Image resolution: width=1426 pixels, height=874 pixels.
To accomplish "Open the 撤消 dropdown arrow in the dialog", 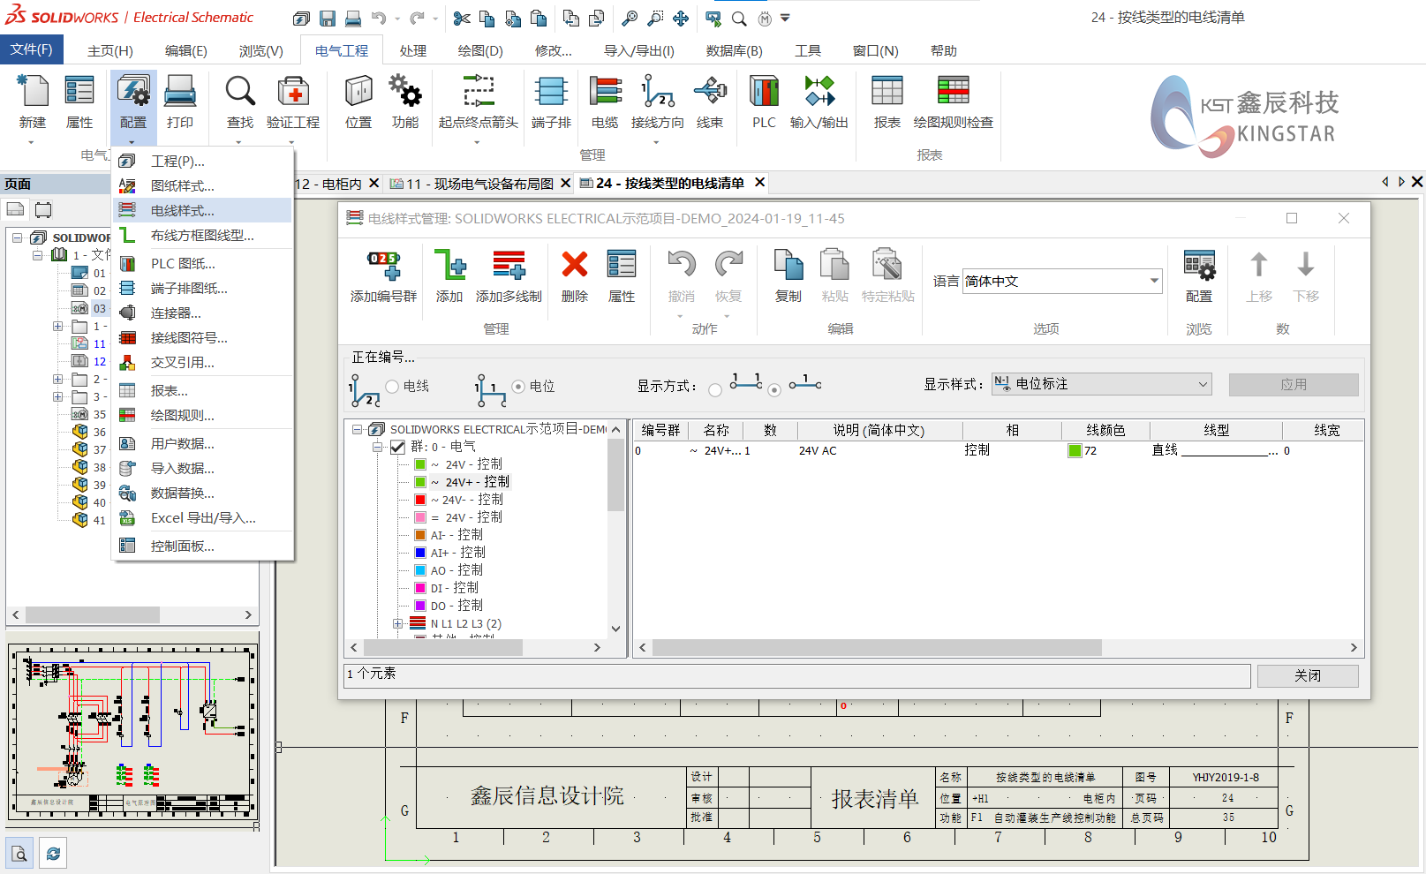I will click(x=681, y=316).
